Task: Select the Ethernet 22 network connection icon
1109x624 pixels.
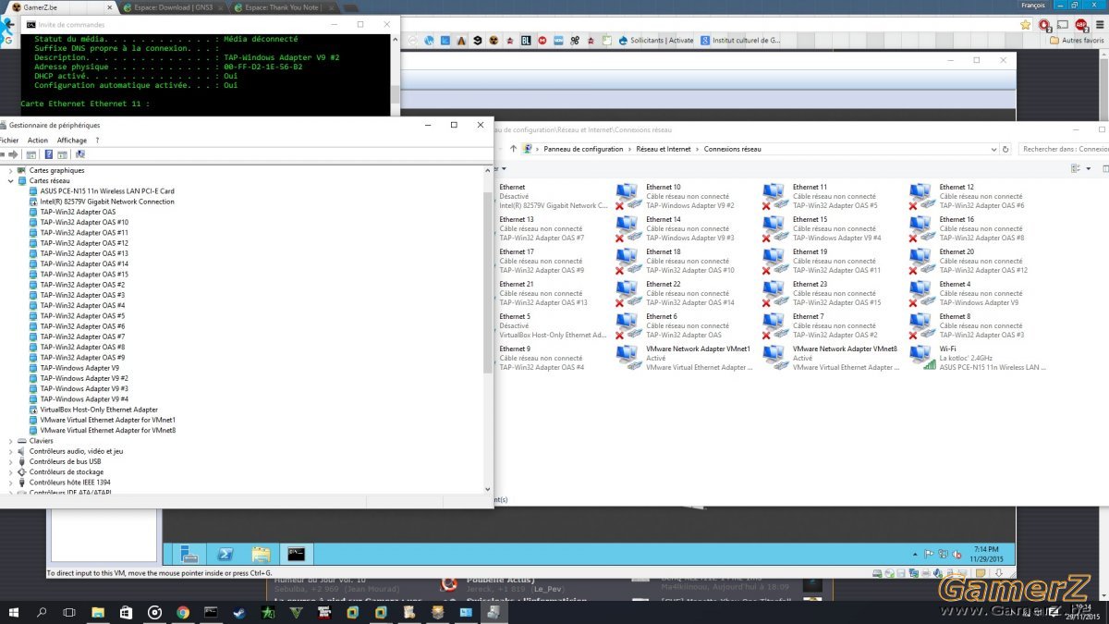Action: 628,293
